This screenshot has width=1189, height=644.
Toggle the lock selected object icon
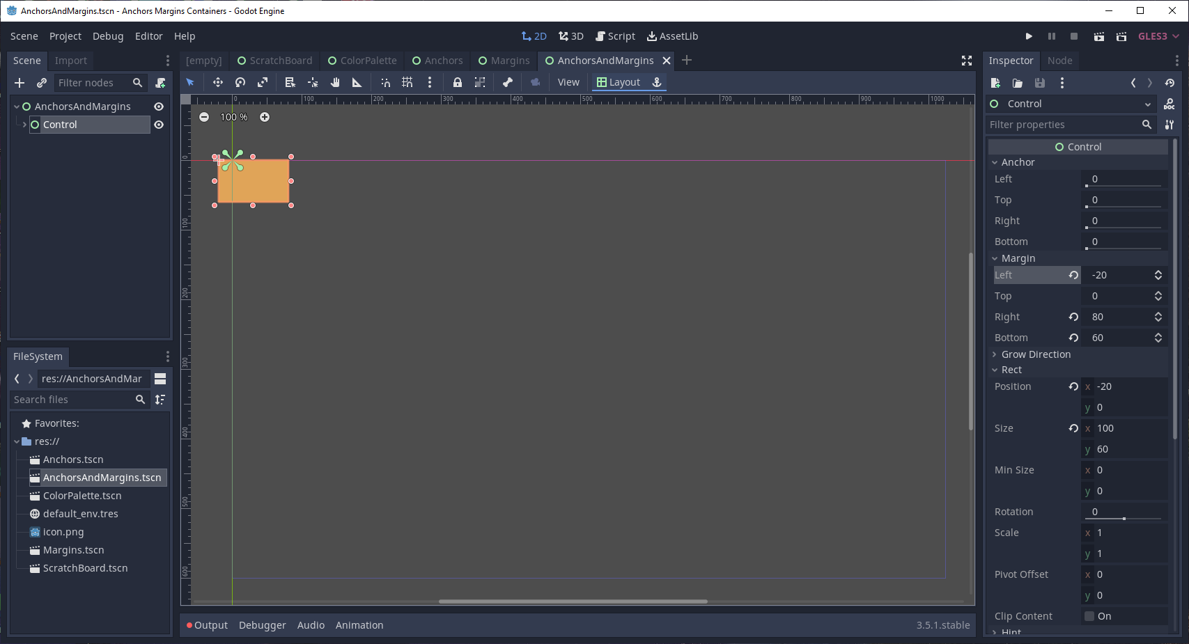click(458, 82)
